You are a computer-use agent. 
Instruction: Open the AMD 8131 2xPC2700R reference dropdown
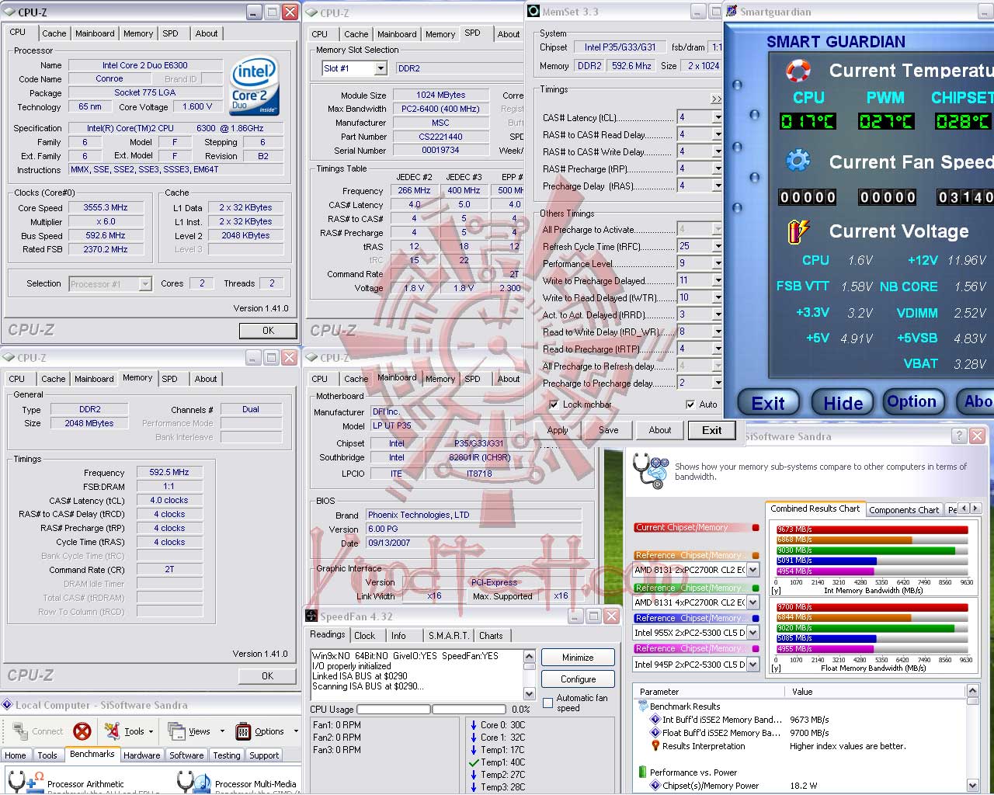[x=752, y=570]
